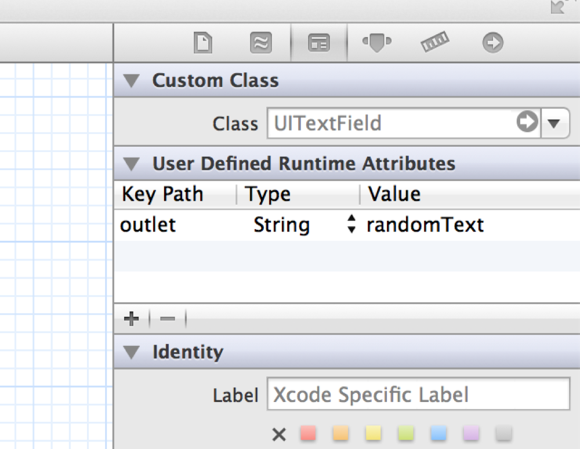Open the Class dropdown list

tap(554, 123)
